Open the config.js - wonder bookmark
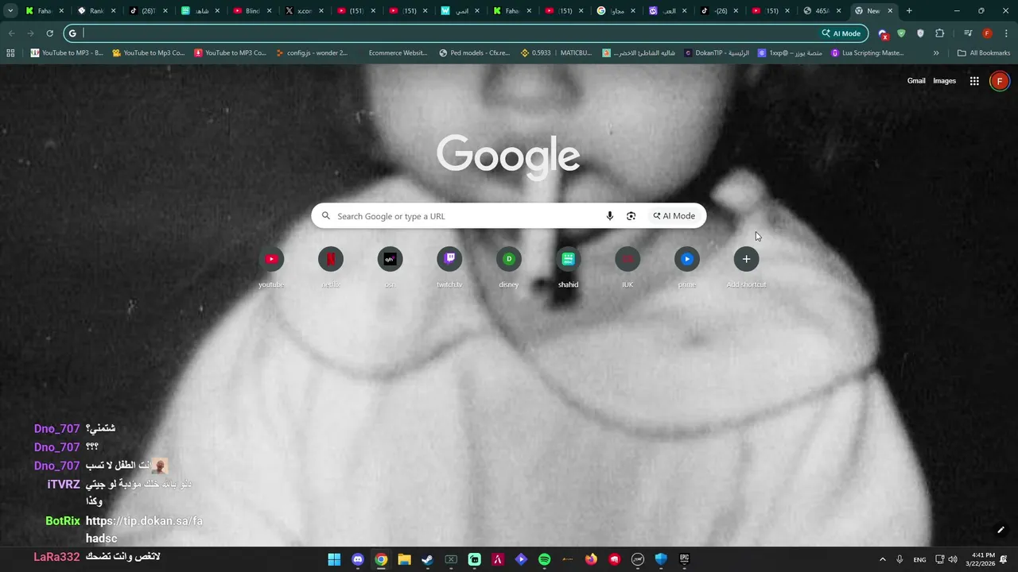Viewport: 1018px width, 572px height. (x=313, y=53)
